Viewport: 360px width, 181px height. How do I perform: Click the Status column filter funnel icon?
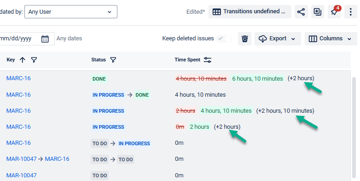pos(113,60)
